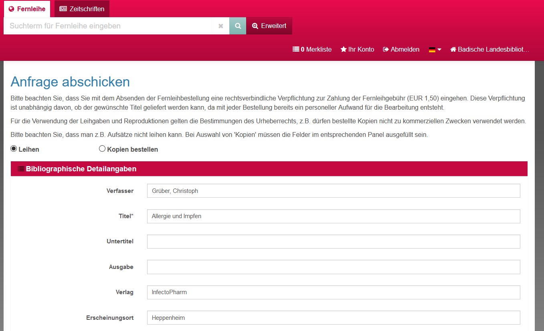The width and height of the screenshot is (544, 331).
Task: Click the list icon in Bibliographische Detailangaben header
Action: [x=21, y=169]
